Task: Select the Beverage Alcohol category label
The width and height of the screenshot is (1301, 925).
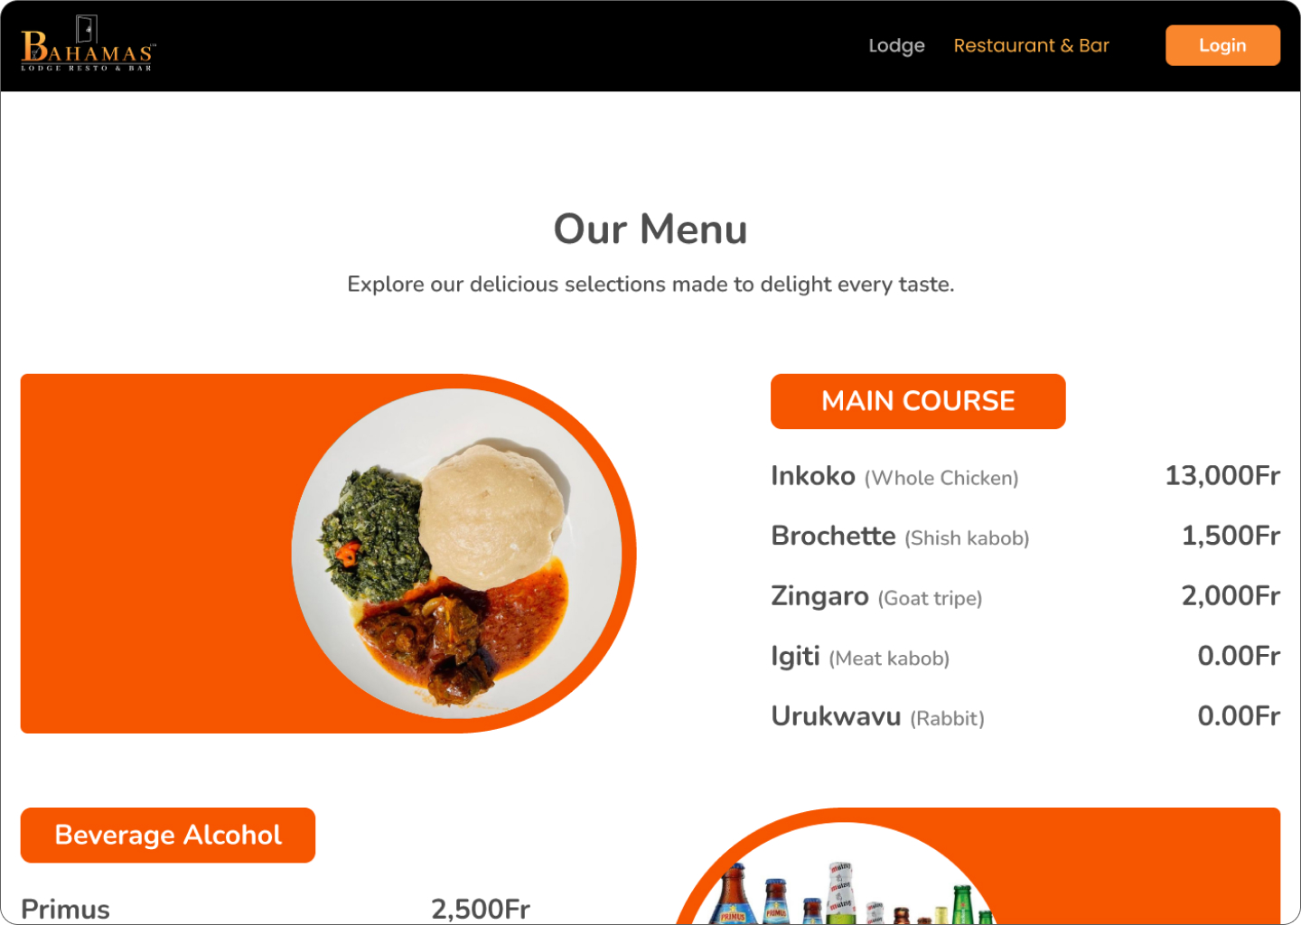Action: (168, 835)
